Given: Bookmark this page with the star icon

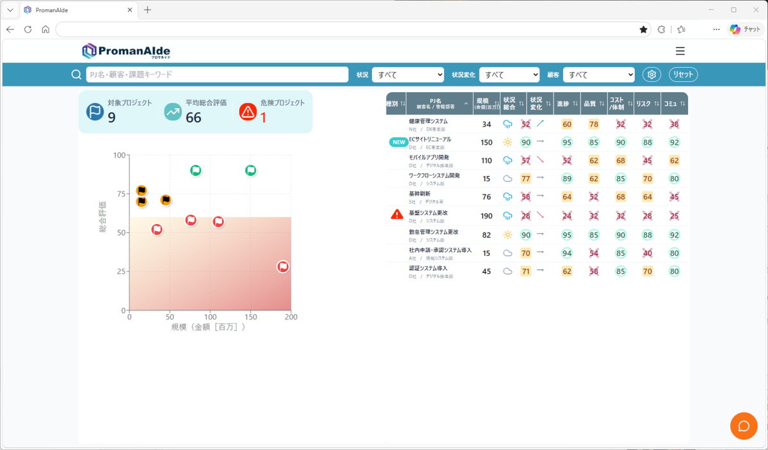Looking at the screenshot, I should pyautogui.click(x=643, y=29).
